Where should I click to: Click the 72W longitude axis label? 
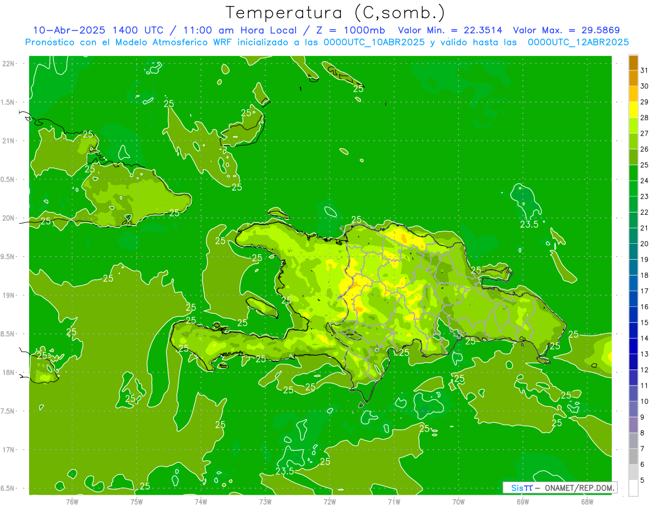click(329, 501)
